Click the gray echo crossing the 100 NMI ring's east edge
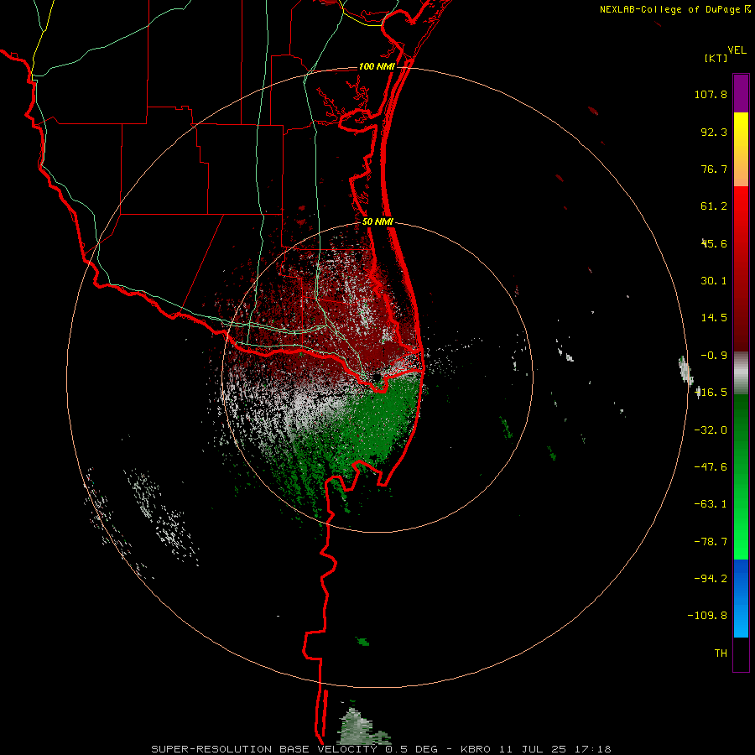This screenshot has width=755, height=755. 685,371
